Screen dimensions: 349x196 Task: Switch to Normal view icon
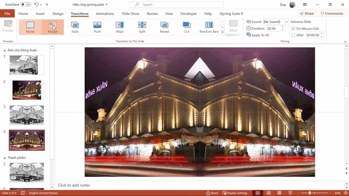click(257, 193)
